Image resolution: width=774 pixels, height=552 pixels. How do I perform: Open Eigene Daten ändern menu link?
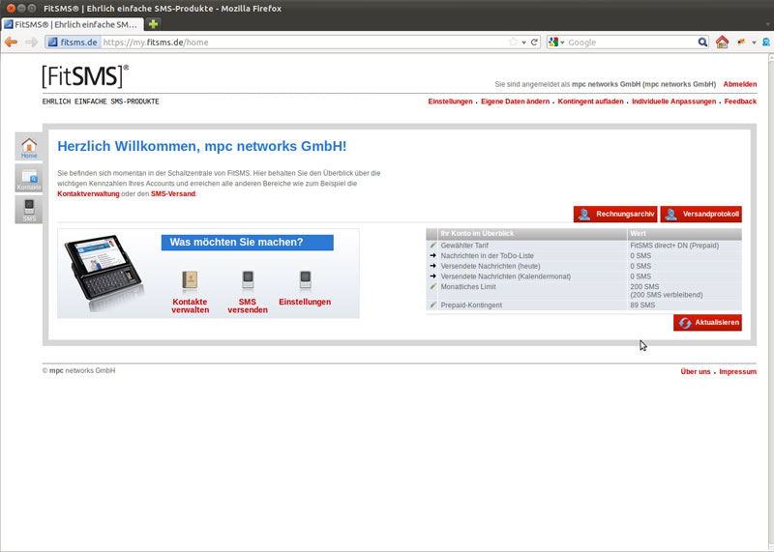[x=515, y=102]
